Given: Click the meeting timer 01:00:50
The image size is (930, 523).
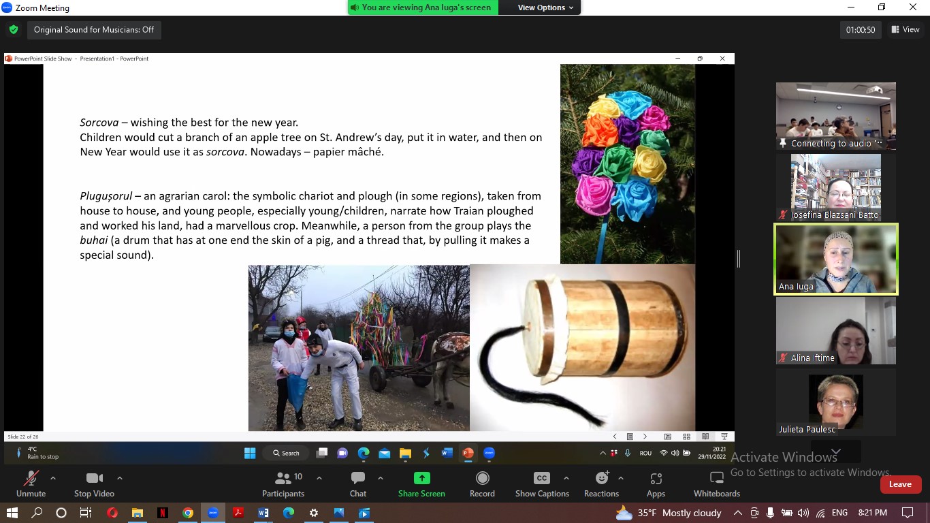Looking at the screenshot, I should 861,30.
